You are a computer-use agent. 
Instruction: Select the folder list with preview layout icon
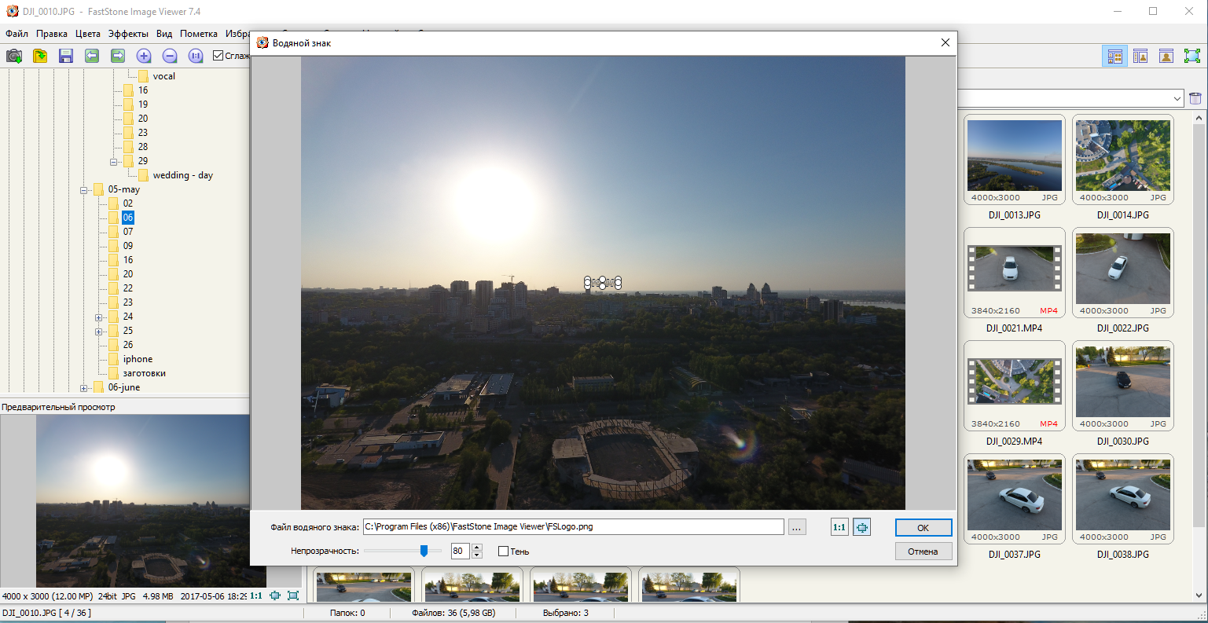click(x=1140, y=56)
